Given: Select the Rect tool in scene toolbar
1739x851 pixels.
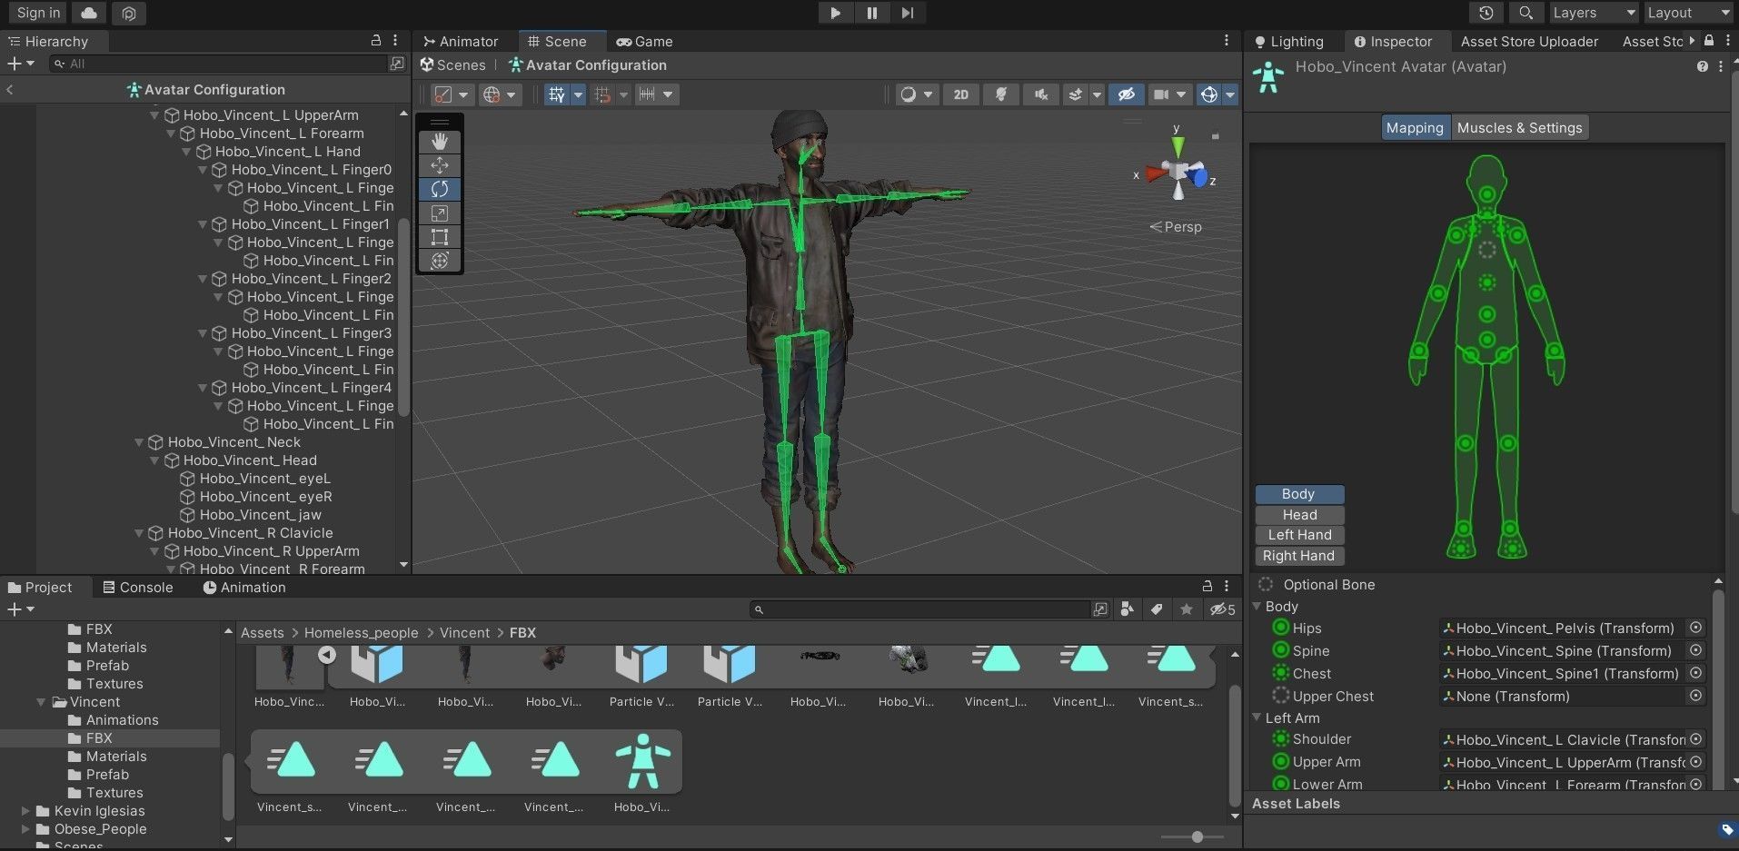Looking at the screenshot, I should coord(440,237).
